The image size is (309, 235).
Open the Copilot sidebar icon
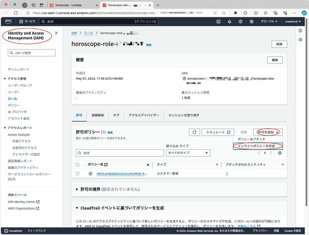coord(304,13)
